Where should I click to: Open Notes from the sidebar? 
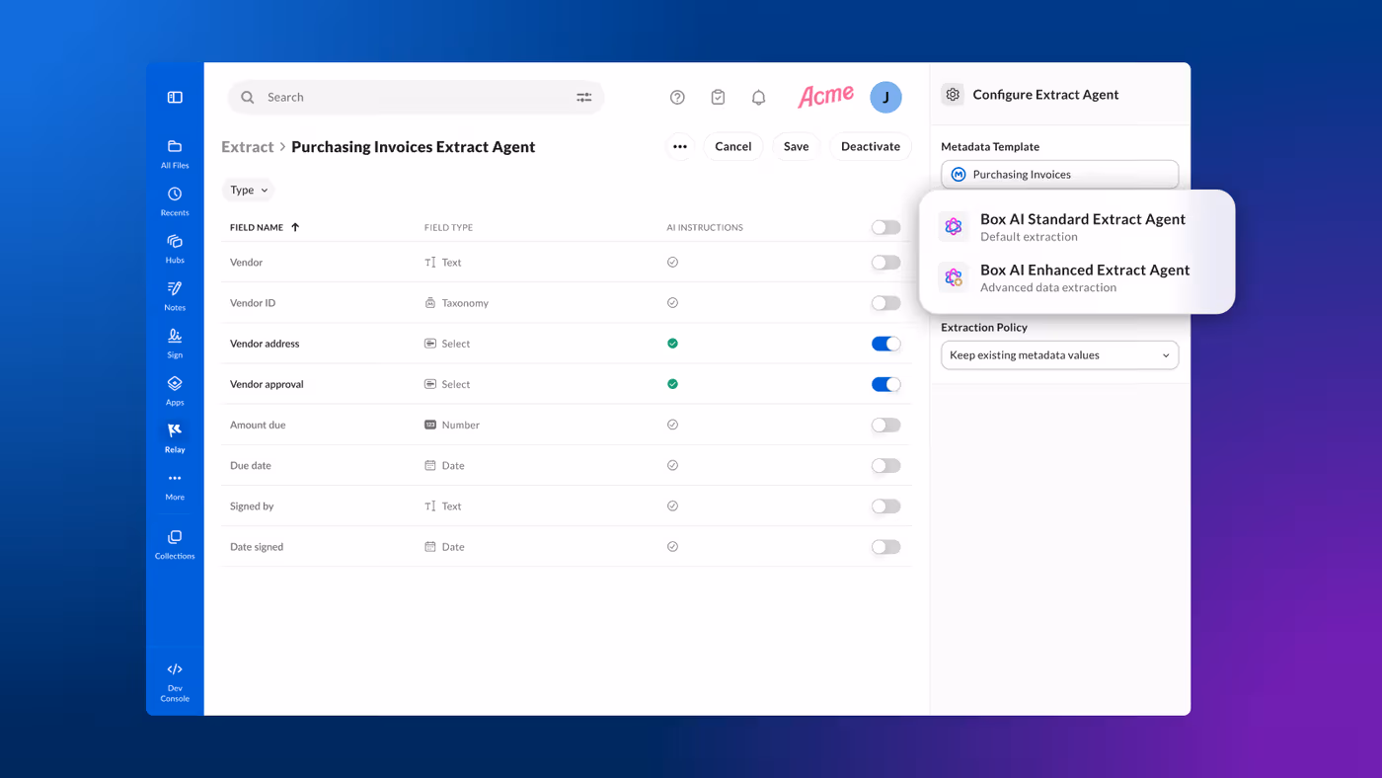click(175, 295)
